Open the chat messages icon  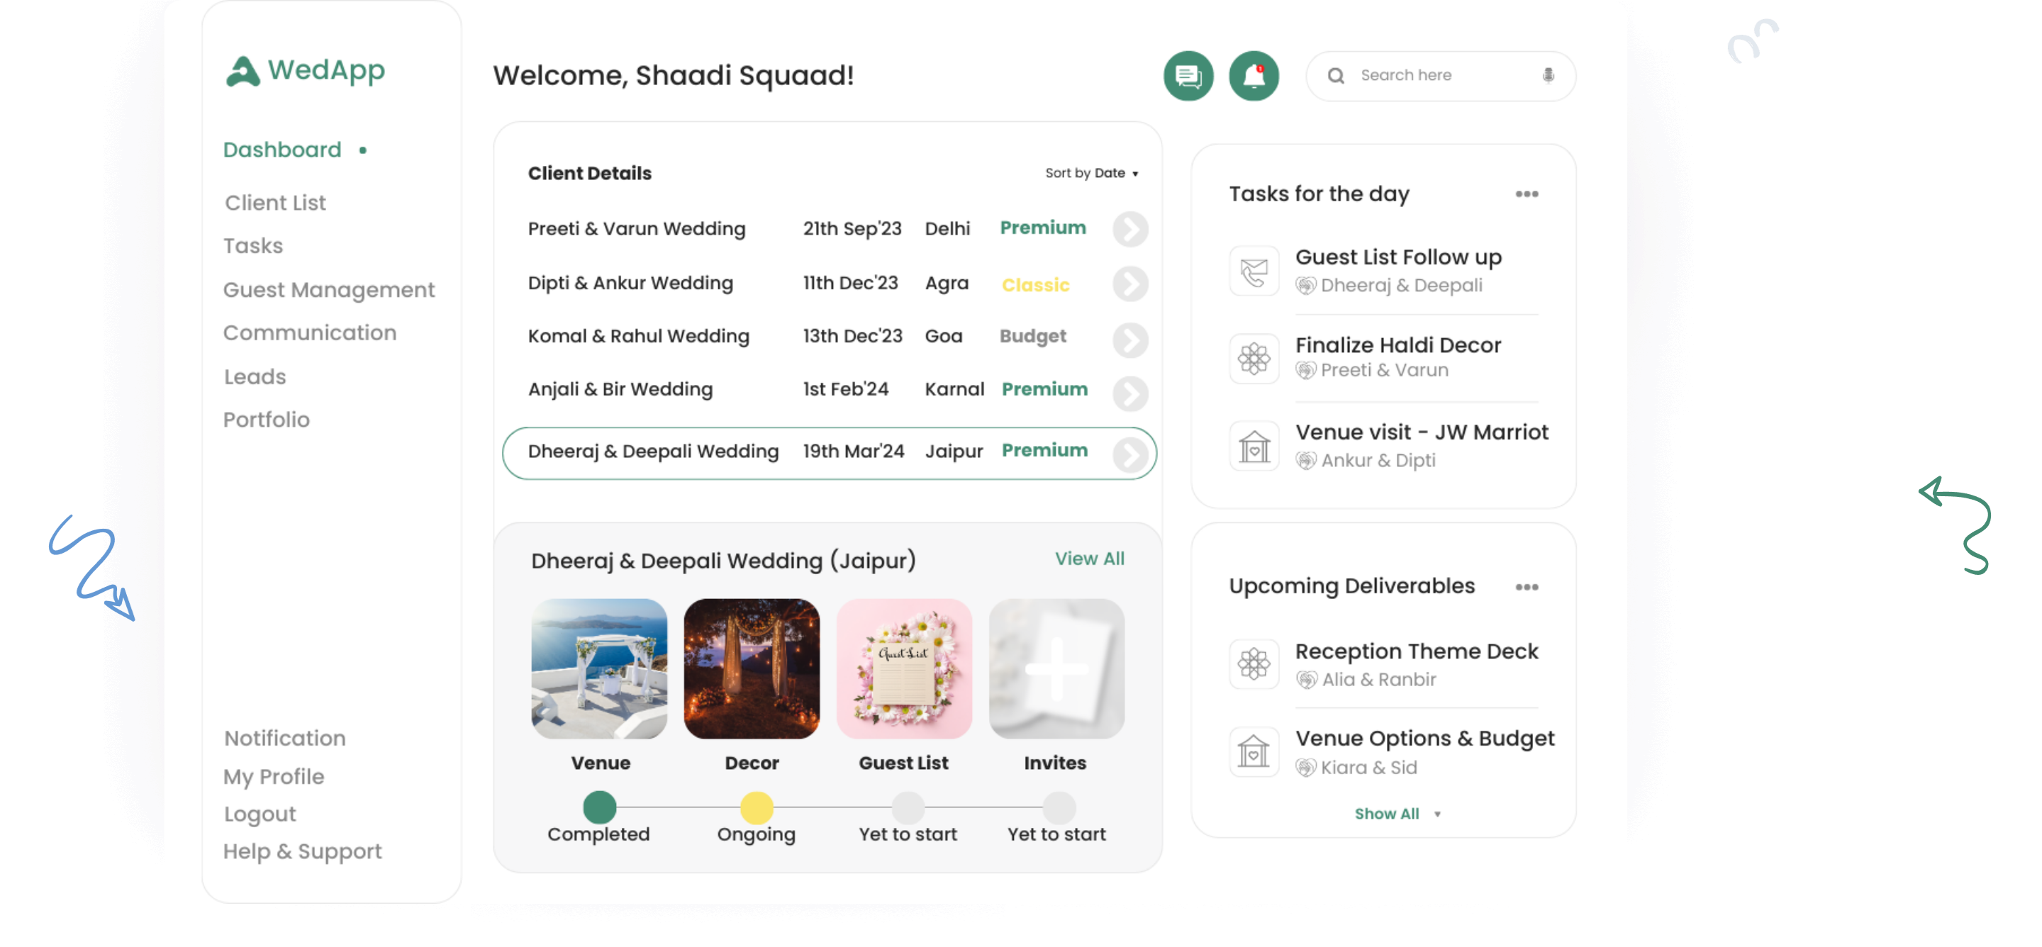(1188, 76)
